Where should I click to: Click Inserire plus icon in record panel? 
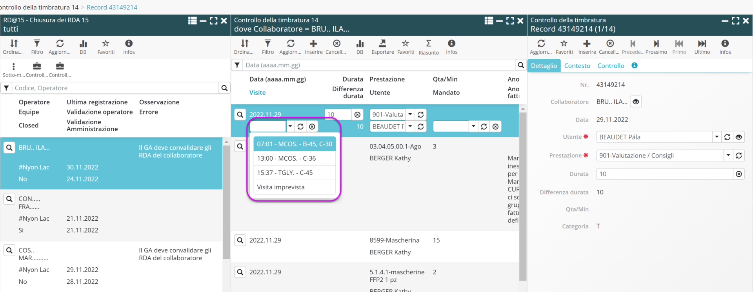coord(587,44)
